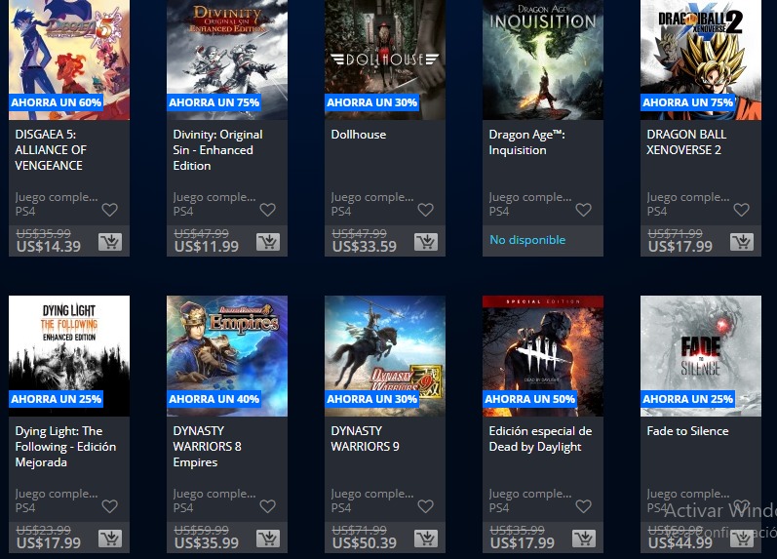Add DRAGON BALL XENOVERSE 2 to cart

pos(742,242)
